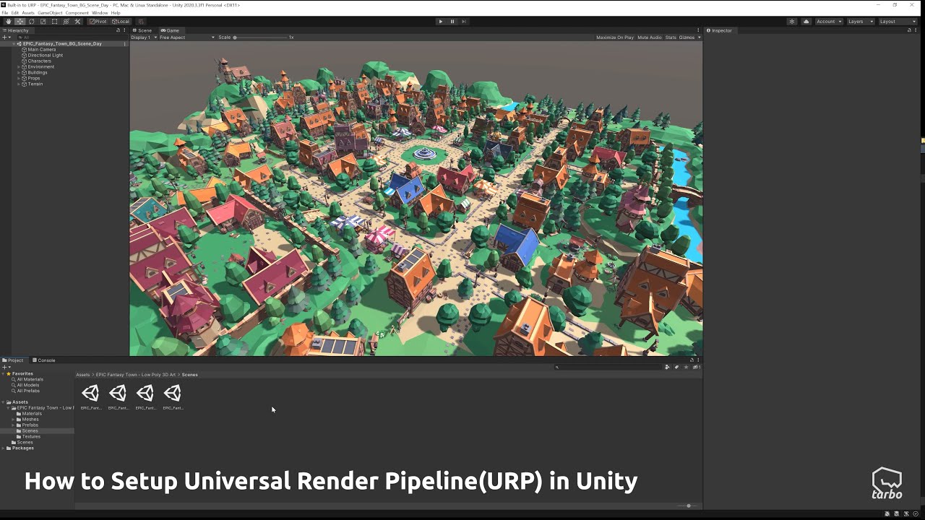Expand the Environment object in Hierarchy
The width and height of the screenshot is (925, 520).
coord(19,67)
